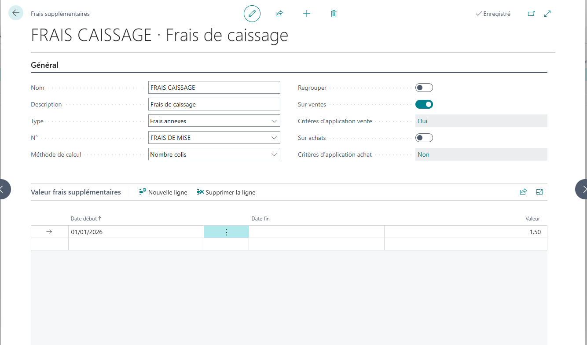Edit Description field Frais de caissage

pyautogui.click(x=214, y=104)
